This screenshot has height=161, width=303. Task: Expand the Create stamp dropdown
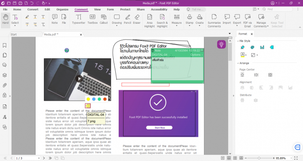click(x=199, y=26)
